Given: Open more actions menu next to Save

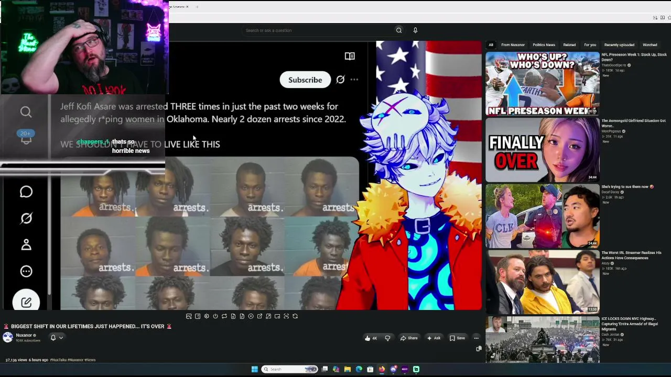Looking at the screenshot, I should pos(476,338).
